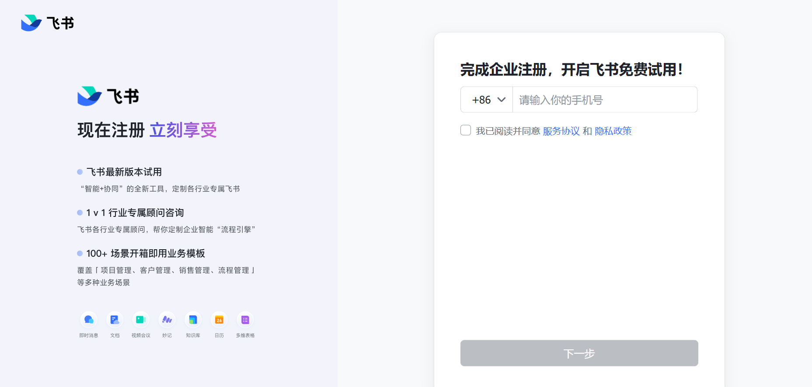Open the +86 country code dropdown

coord(487,100)
